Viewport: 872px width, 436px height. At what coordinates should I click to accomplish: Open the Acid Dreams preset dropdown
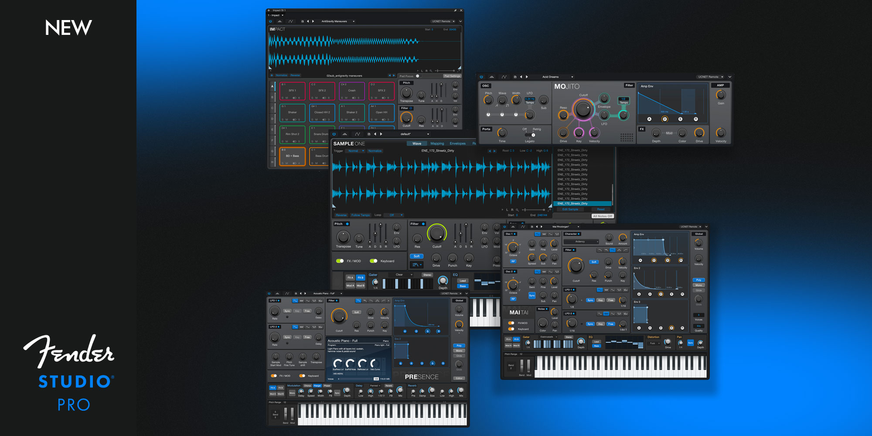pyautogui.click(x=572, y=77)
